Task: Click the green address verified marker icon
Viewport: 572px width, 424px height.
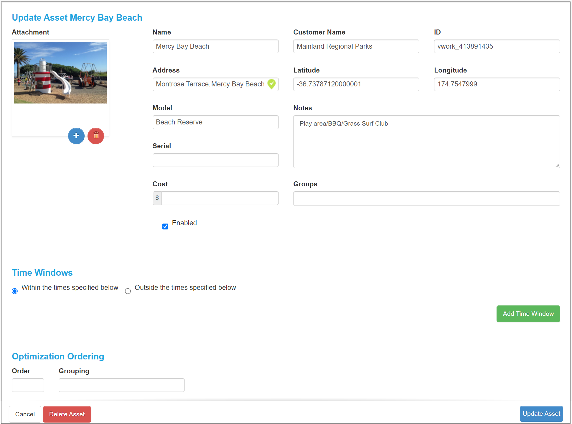Action: click(x=271, y=84)
